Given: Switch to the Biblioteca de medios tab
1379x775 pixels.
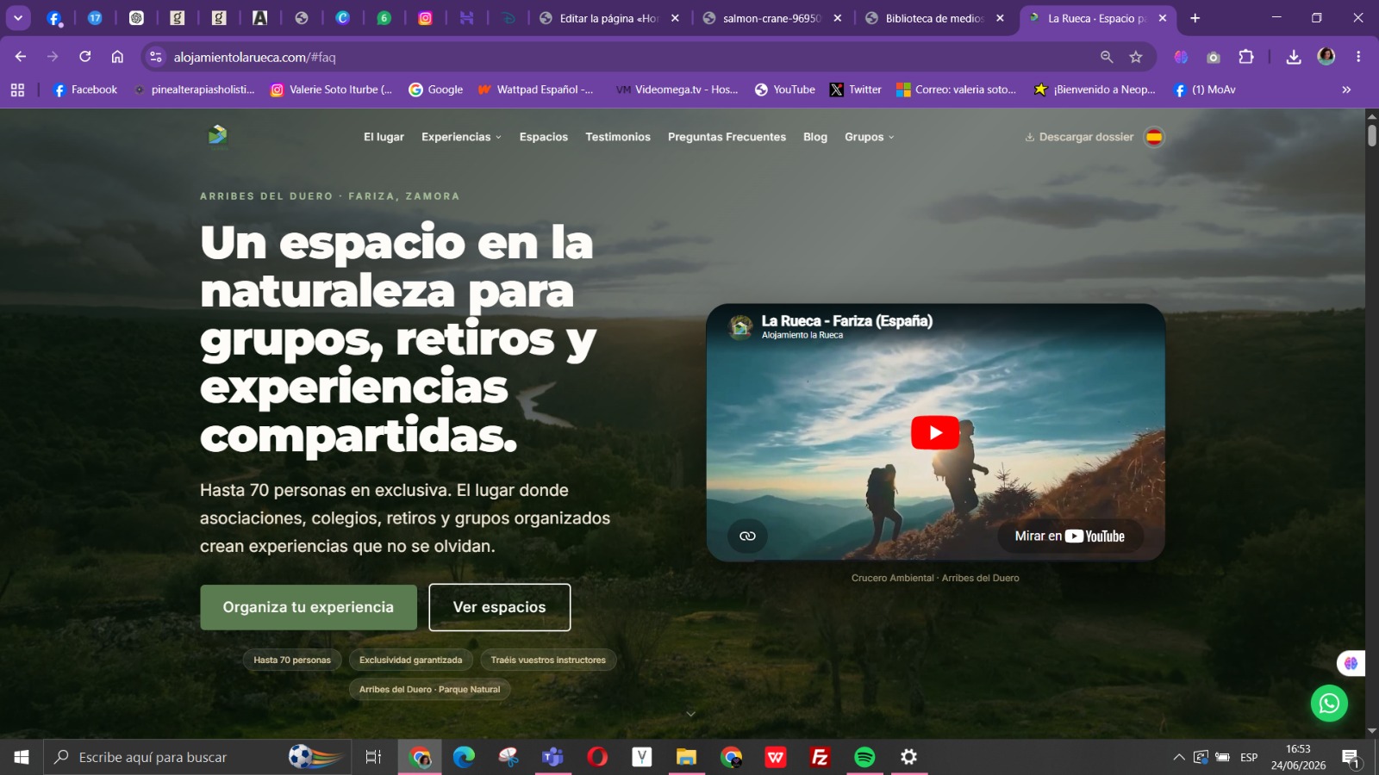Looking at the screenshot, I should (x=936, y=18).
